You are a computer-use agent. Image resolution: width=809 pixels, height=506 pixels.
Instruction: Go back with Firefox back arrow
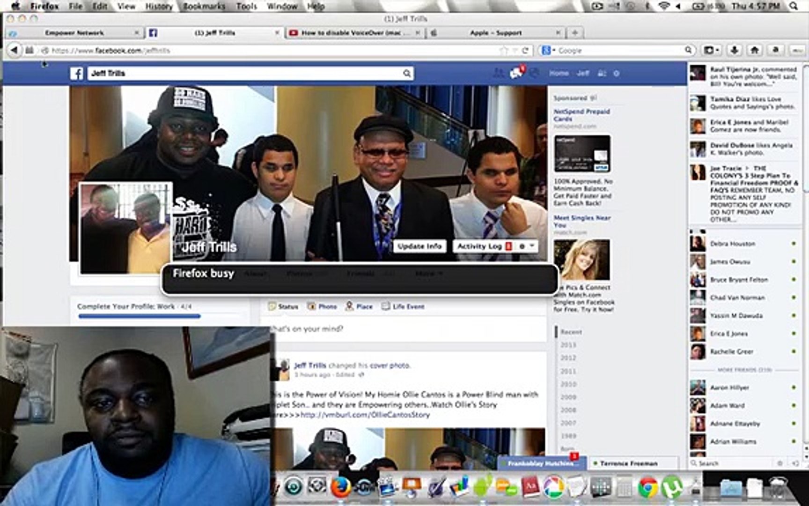[14, 50]
